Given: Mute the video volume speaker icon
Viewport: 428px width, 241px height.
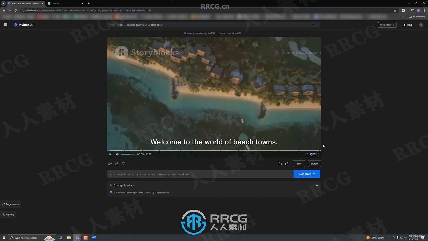Looking at the screenshot, I should click(x=117, y=154).
